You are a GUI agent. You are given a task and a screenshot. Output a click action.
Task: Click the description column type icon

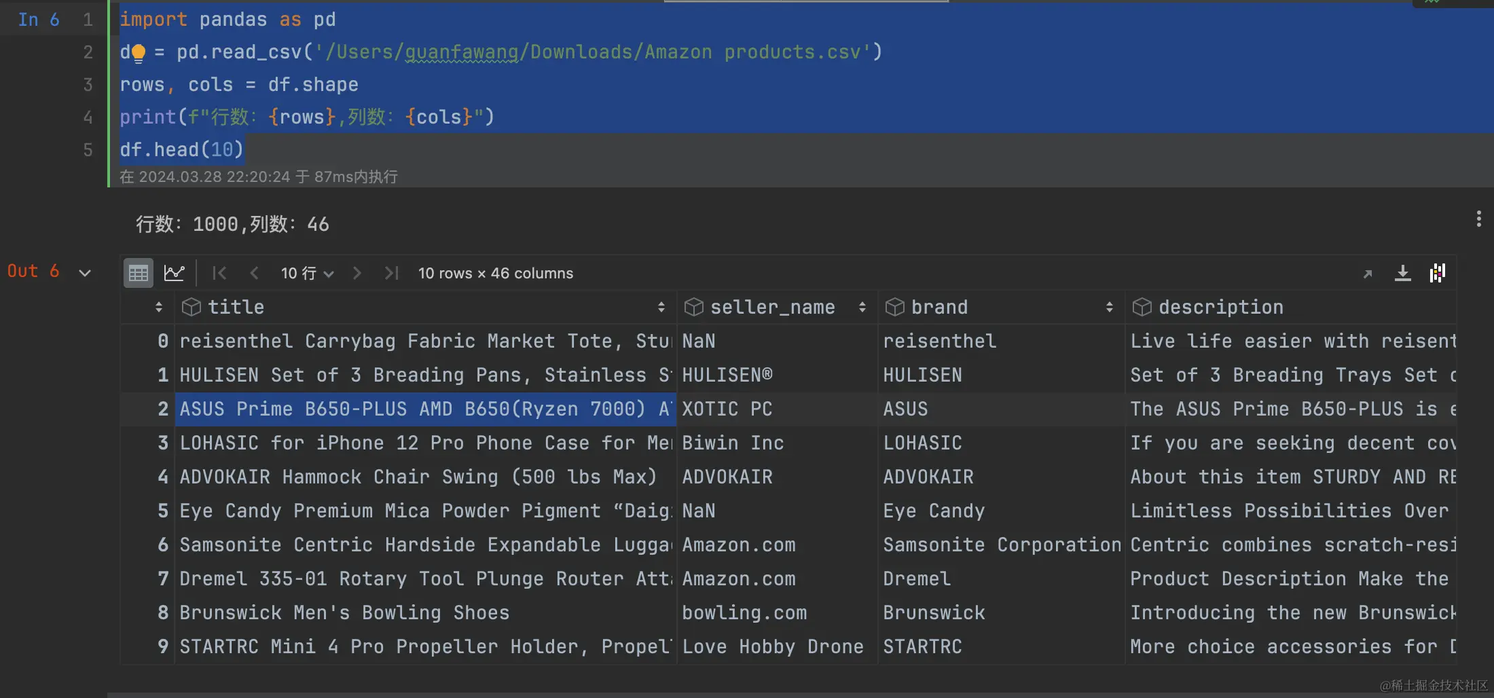coord(1142,307)
